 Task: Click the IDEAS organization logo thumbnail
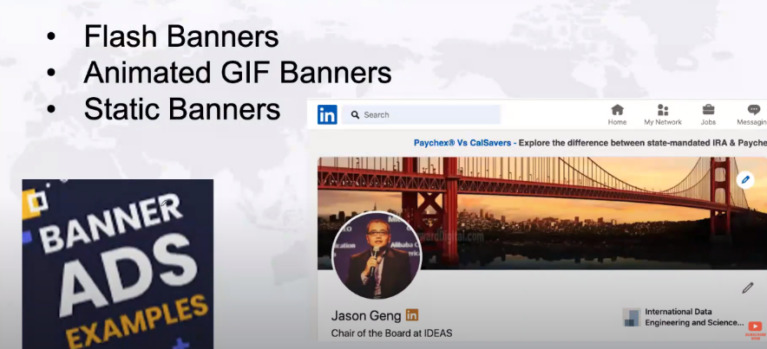tap(632, 317)
